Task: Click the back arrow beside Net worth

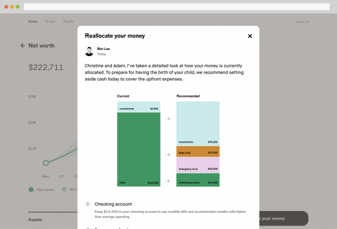Action: point(22,45)
